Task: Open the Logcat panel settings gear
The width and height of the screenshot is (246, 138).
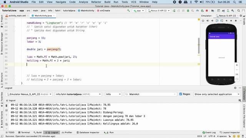Action: tap(235, 88)
